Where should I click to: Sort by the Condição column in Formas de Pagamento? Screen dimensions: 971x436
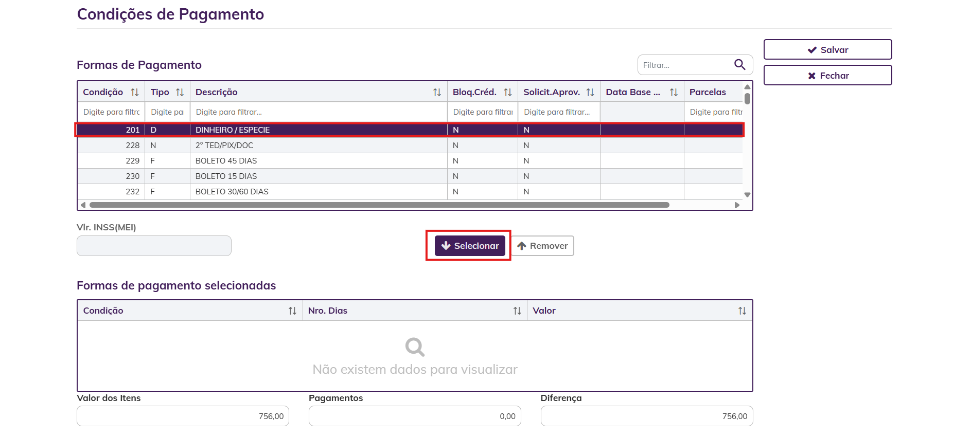click(x=135, y=93)
